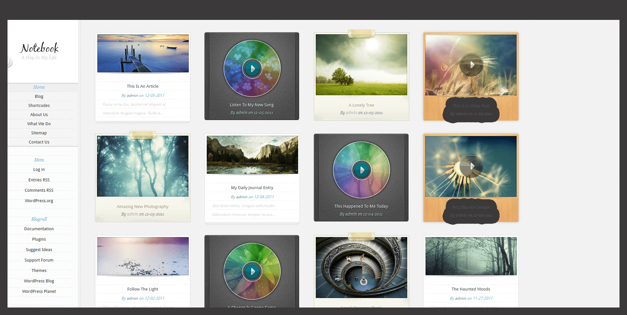Screen dimensions: 627x315
Task: Open This Happened To Me Today title
Action: [x=361, y=206]
